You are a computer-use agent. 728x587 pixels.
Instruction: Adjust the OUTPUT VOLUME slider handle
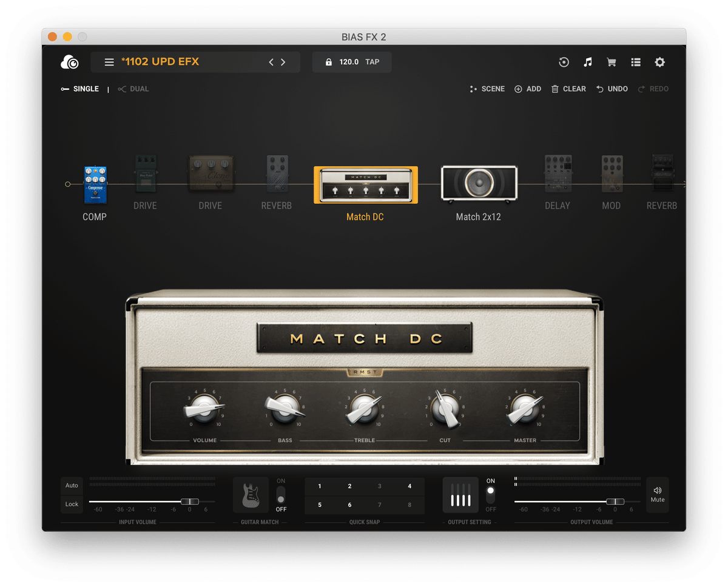coord(615,501)
